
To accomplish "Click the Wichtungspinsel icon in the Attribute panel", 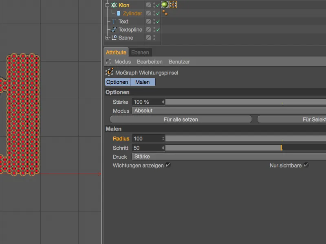I will (109, 72).
